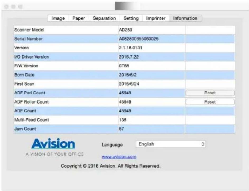
Task: Minimize window using the yellow button
Action: 13,7
